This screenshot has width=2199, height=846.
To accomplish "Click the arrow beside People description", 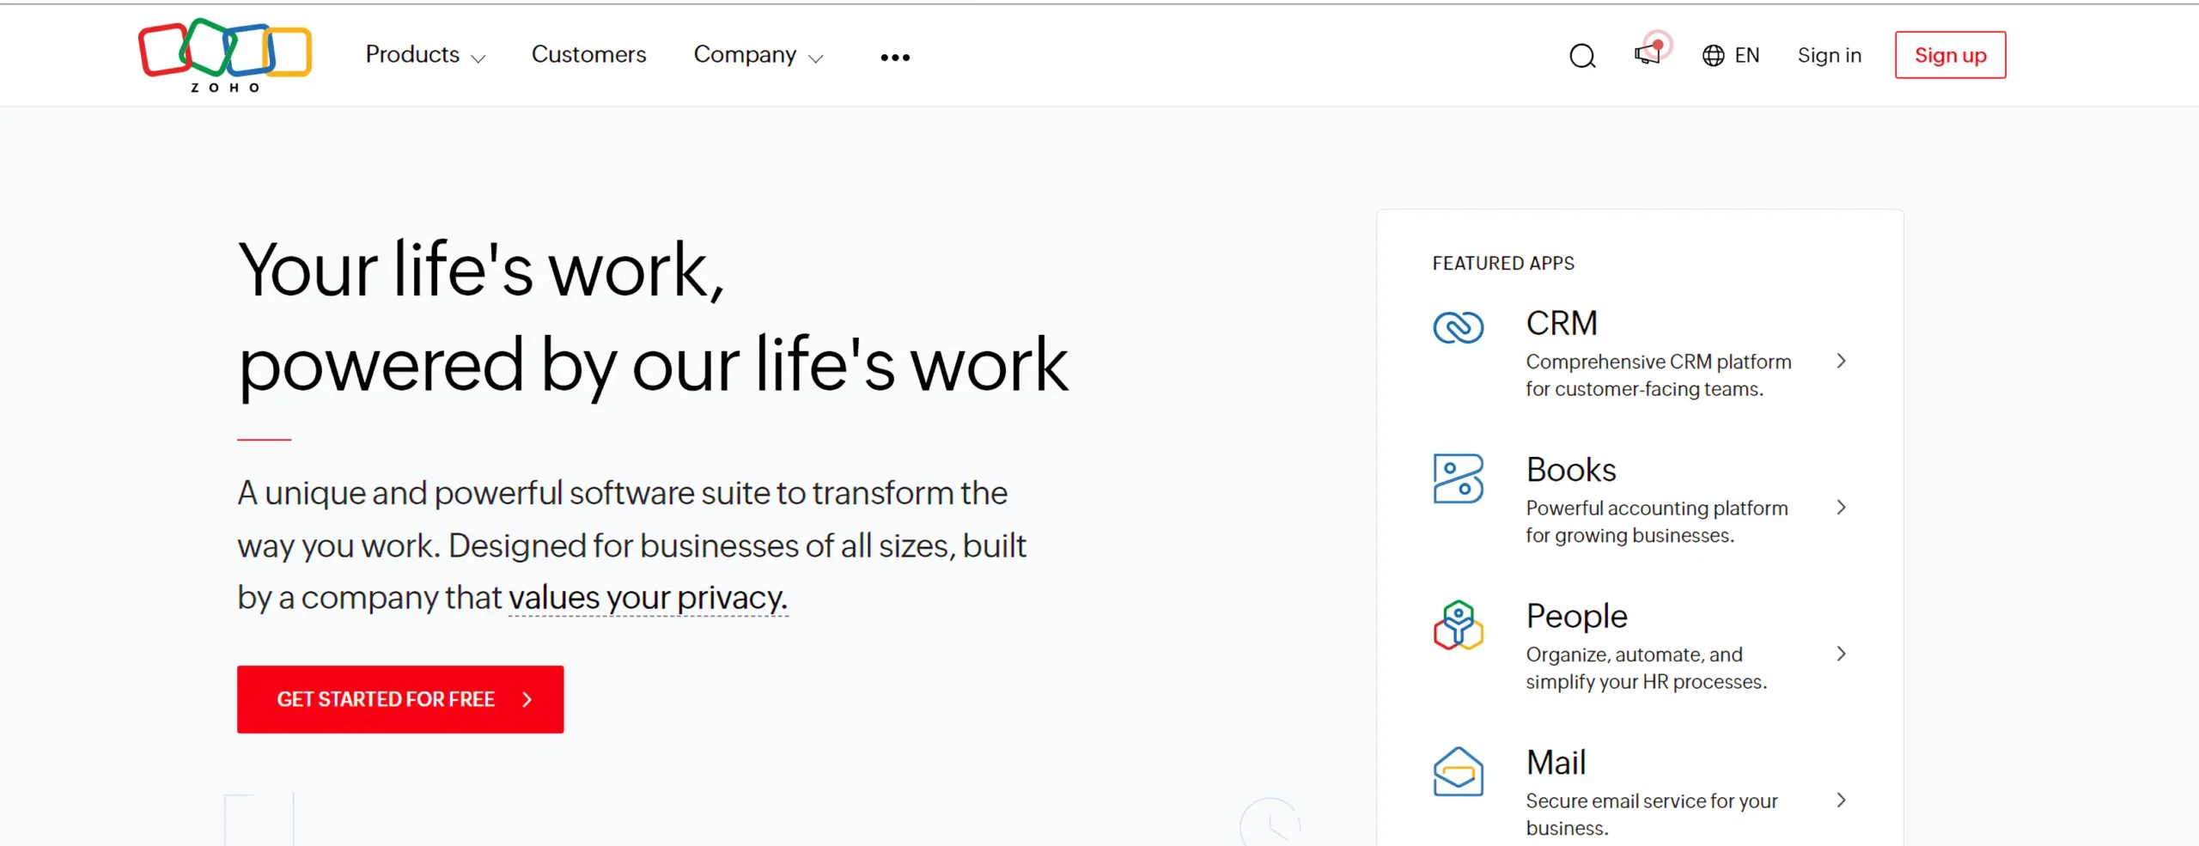I will pyautogui.click(x=1841, y=654).
